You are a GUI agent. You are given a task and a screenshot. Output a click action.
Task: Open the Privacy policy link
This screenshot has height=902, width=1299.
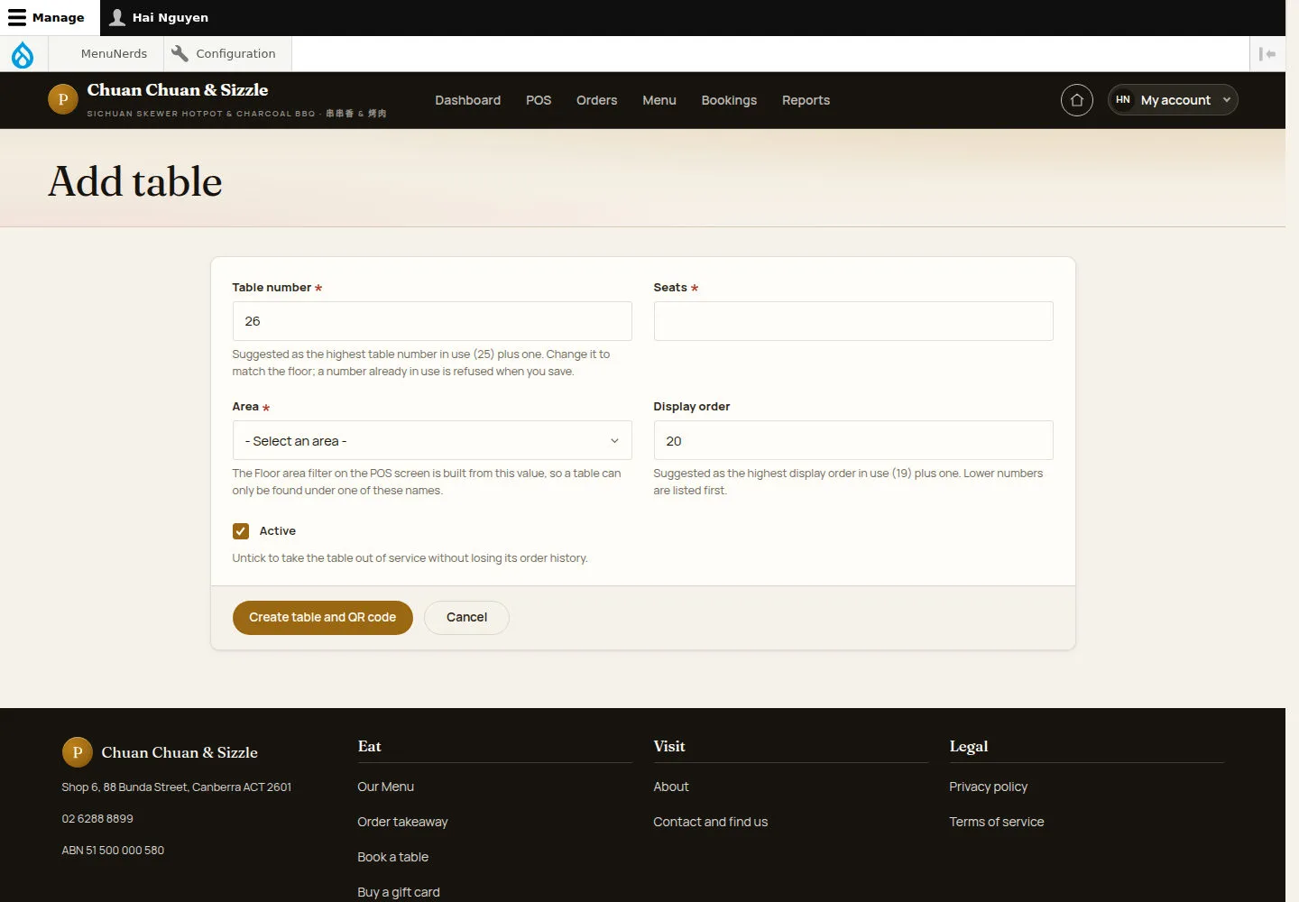pyautogui.click(x=989, y=787)
